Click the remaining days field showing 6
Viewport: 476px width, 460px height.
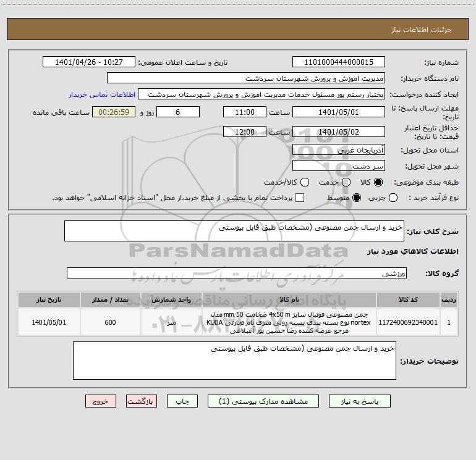click(x=178, y=112)
